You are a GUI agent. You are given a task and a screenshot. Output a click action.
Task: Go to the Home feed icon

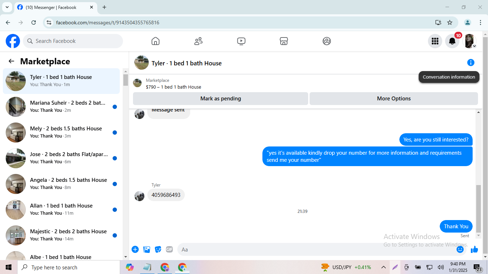156,41
